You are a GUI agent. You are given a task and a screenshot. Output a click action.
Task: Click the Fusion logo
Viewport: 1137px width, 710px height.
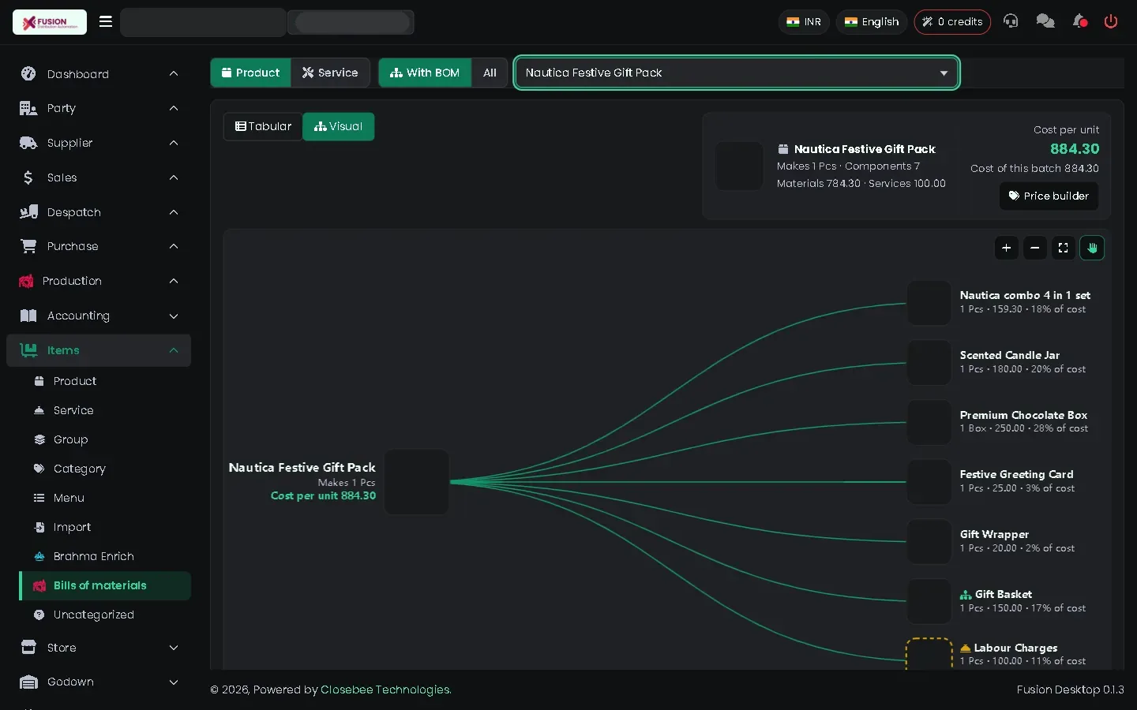[50, 22]
